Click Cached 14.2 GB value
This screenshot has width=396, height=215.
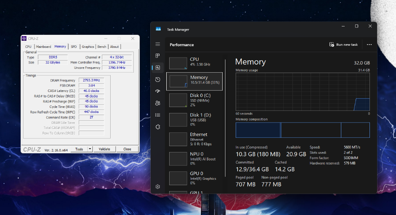(284, 169)
